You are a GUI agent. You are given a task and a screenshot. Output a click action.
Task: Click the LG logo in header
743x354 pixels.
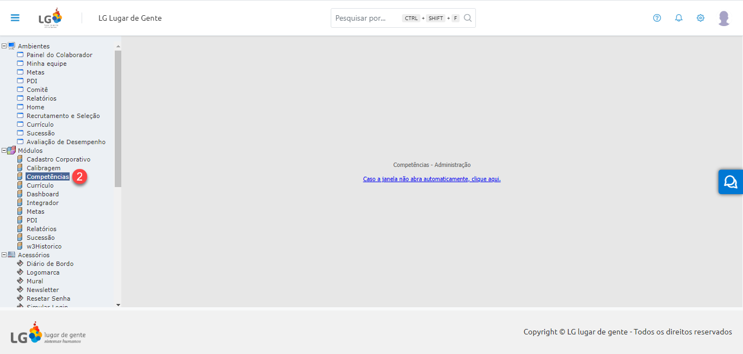[x=50, y=18]
